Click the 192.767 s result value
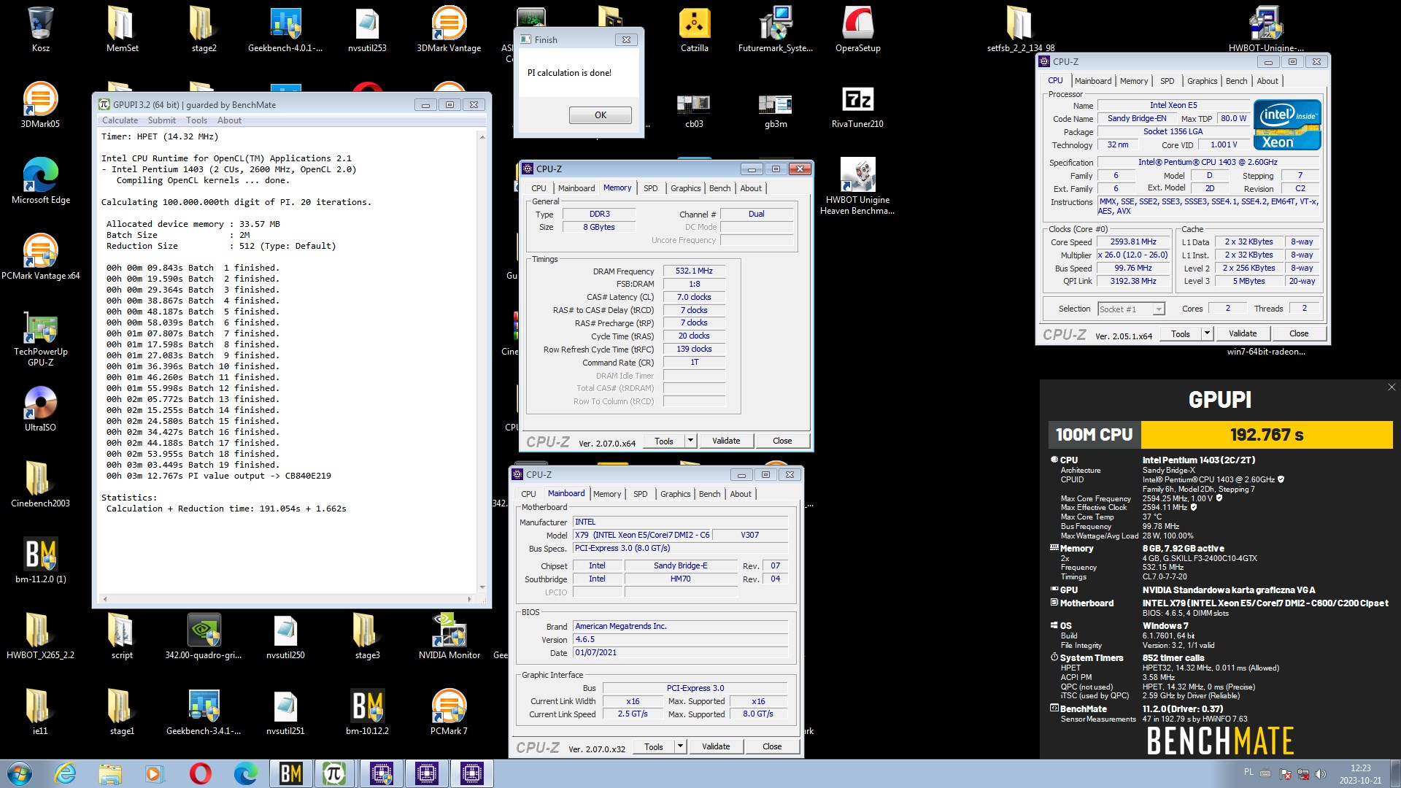This screenshot has height=788, width=1401. pyautogui.click(x=1267, y=435)
